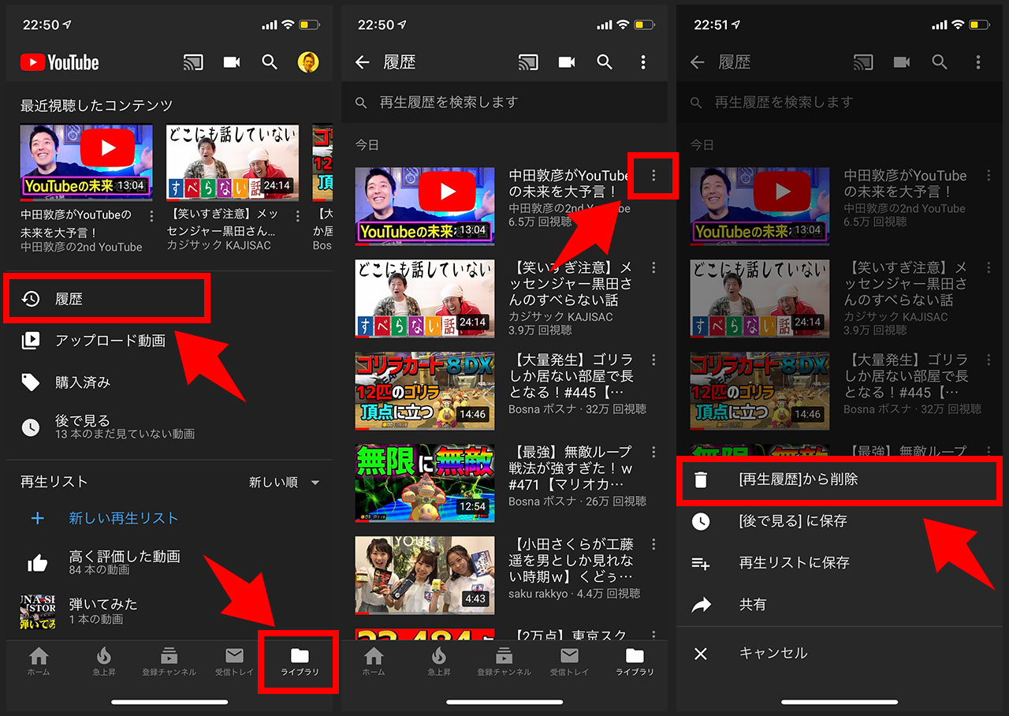The height and width of the screenshot is (716, 1009).
Task: Open 無限に無敵 thumbnail in middle screen
Action: [x=425, y=483]
